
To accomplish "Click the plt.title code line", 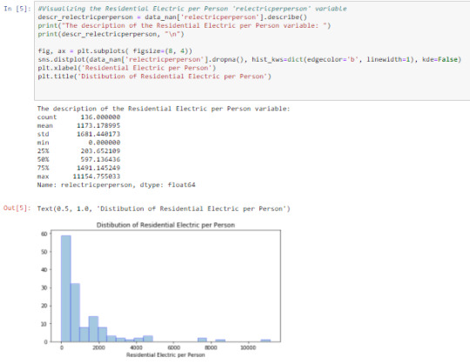I will 154,76.
